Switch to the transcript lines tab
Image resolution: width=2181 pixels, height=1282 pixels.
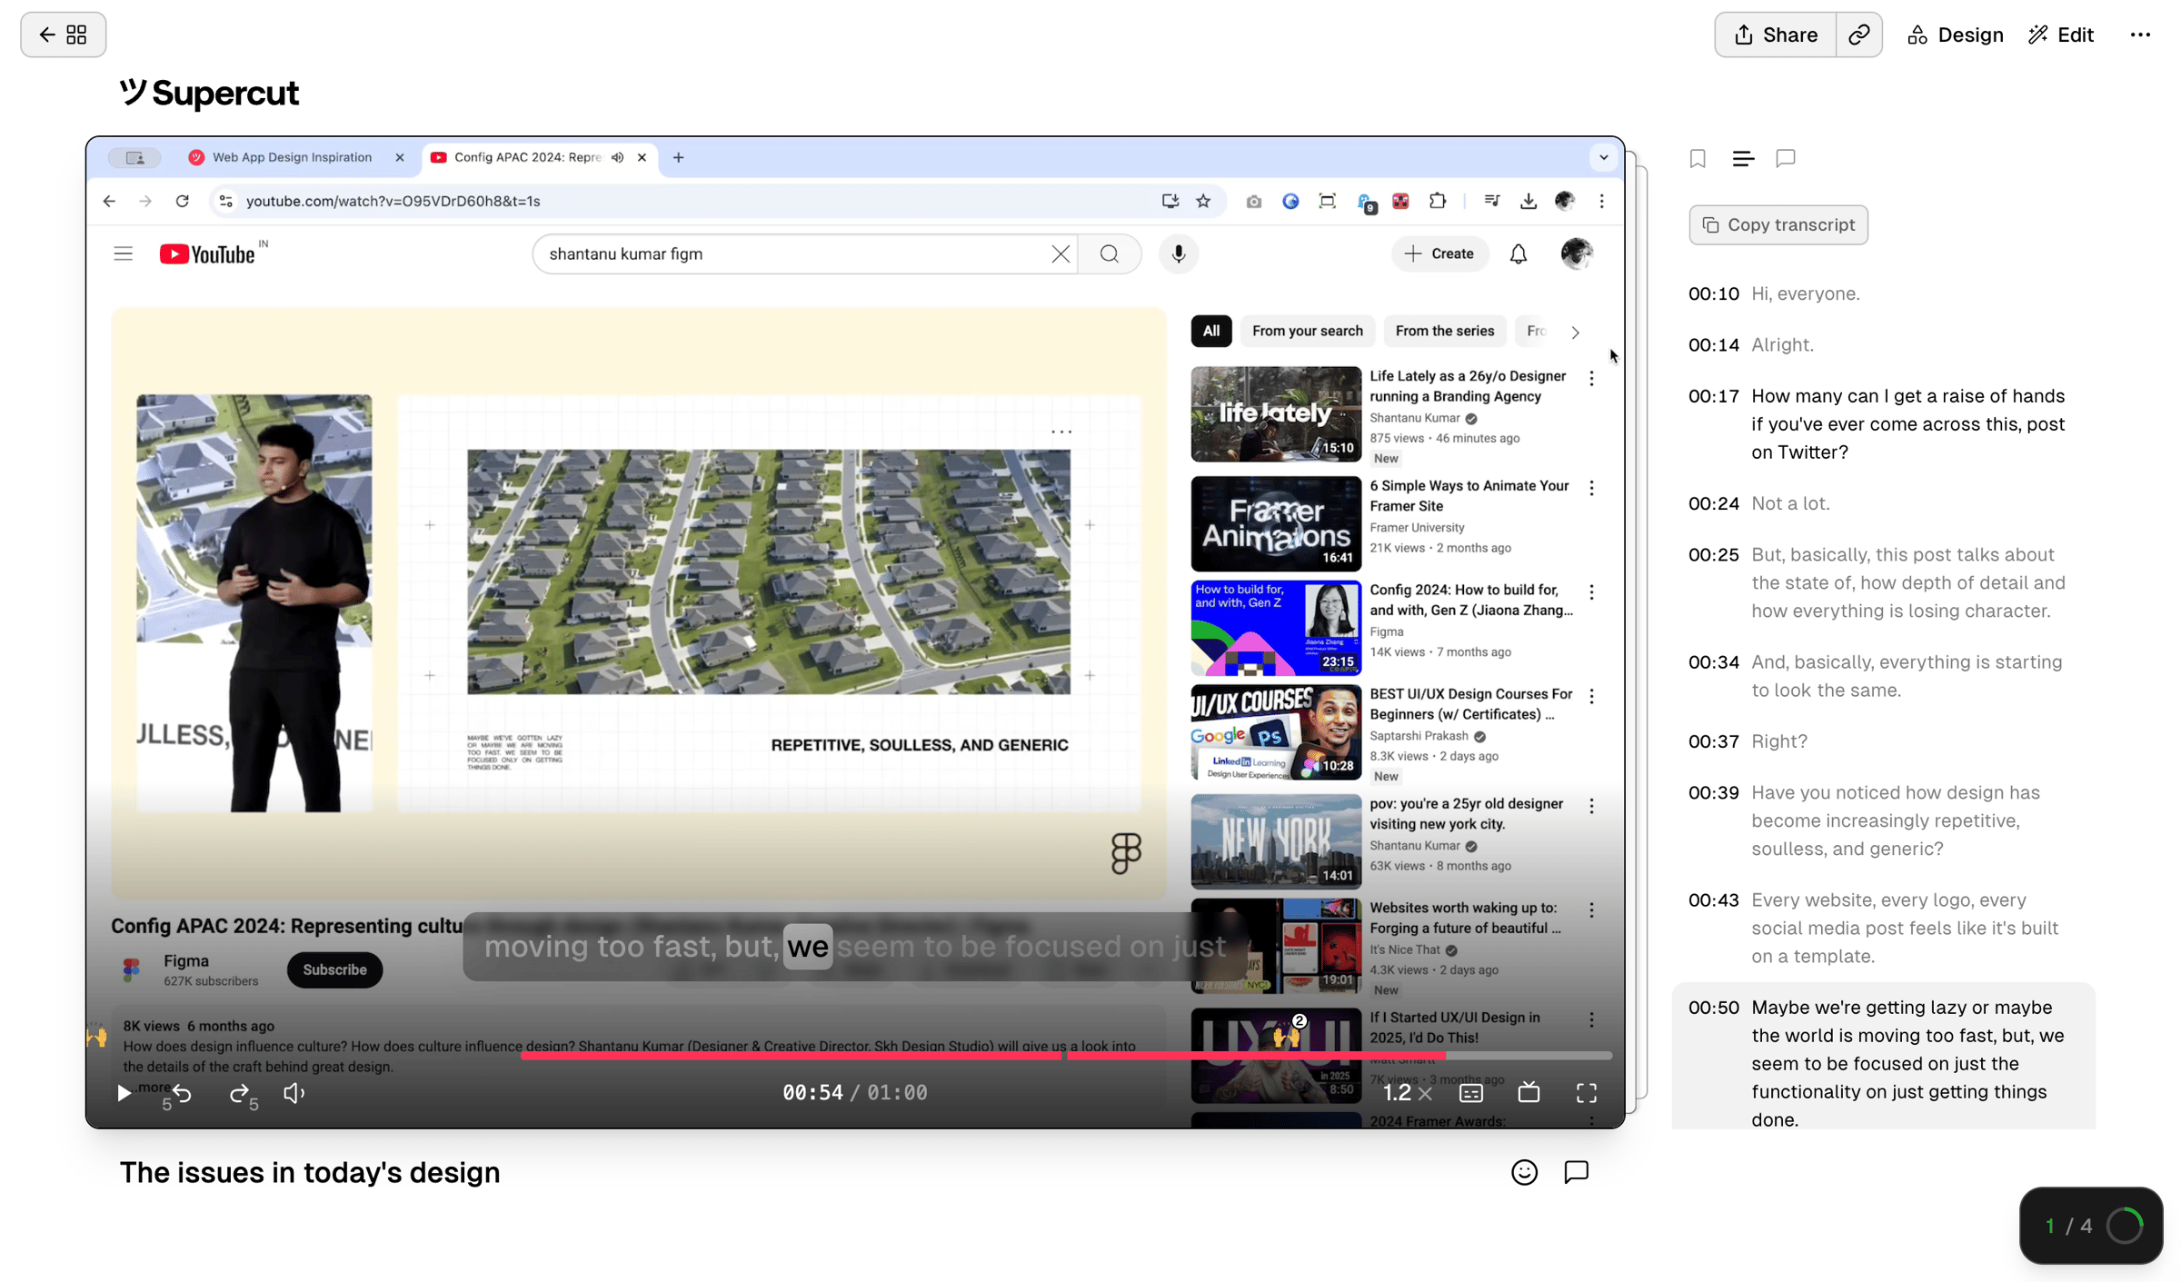pyautogui.click(x=1743, y=159)
